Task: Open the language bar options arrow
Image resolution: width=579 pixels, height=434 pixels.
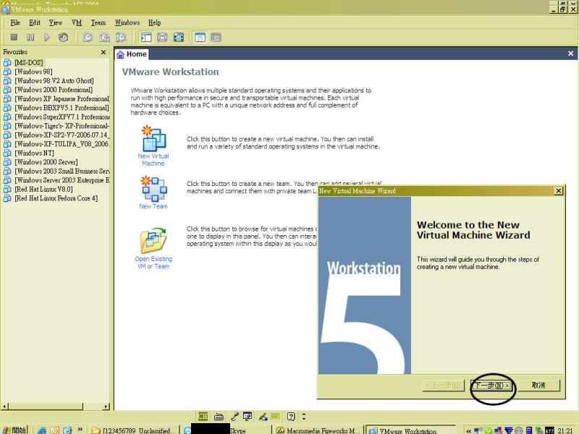Action: click(304, 417)
